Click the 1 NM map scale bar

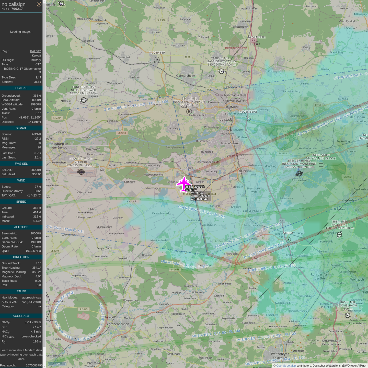pyautogui.click(x=57, y=364)
